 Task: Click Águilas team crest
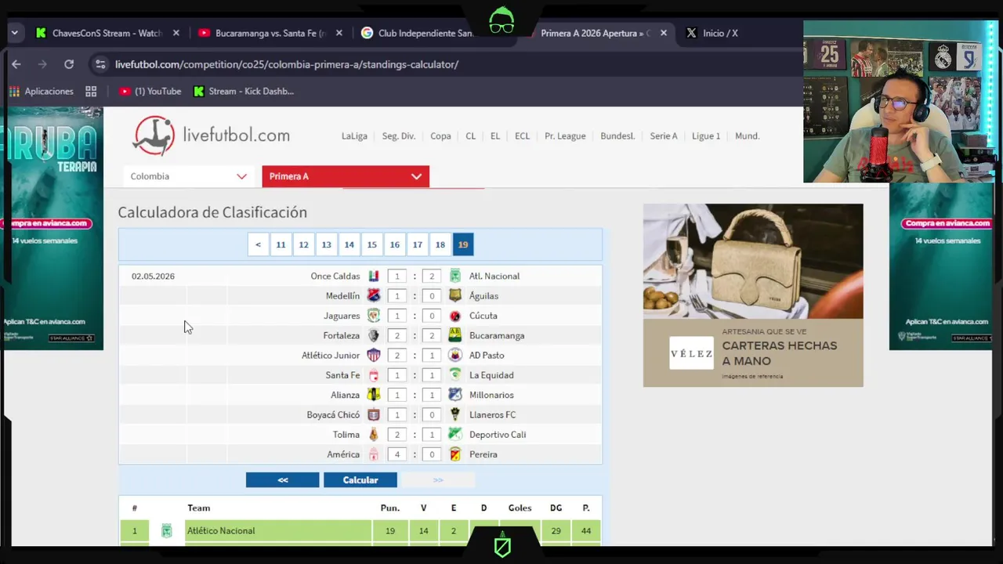454,296
